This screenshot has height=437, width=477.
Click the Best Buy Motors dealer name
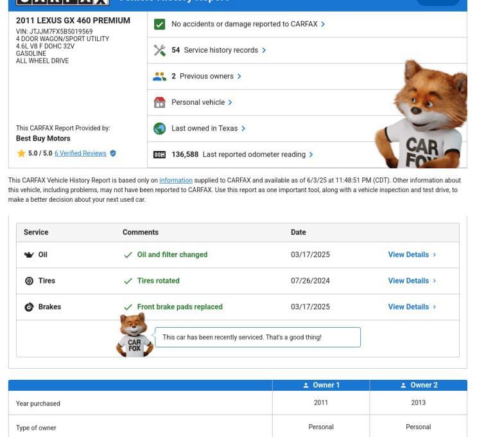[43, 139]
